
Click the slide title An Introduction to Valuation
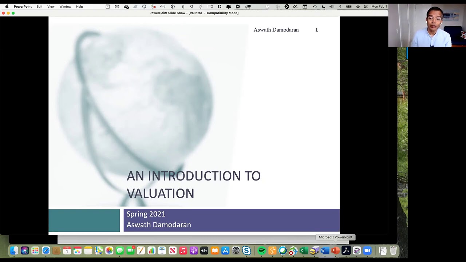point(193,184)
